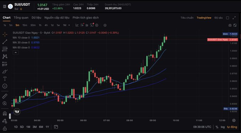Select the 1s timeframe

(5, 25)
